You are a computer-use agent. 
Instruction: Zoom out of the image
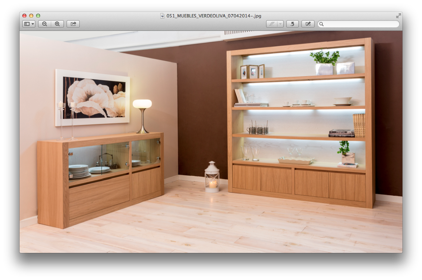tap(45, 24)
